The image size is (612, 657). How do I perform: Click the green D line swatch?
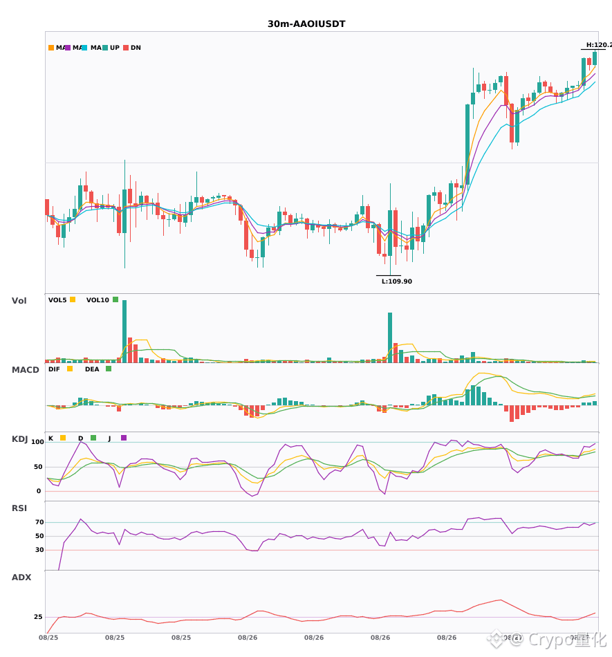pyautogui.click(x=93, y=438)
